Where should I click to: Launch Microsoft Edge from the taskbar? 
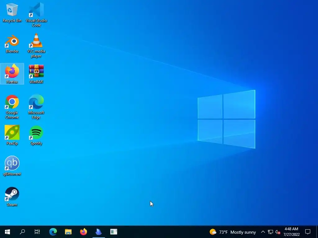click(53, 232)
